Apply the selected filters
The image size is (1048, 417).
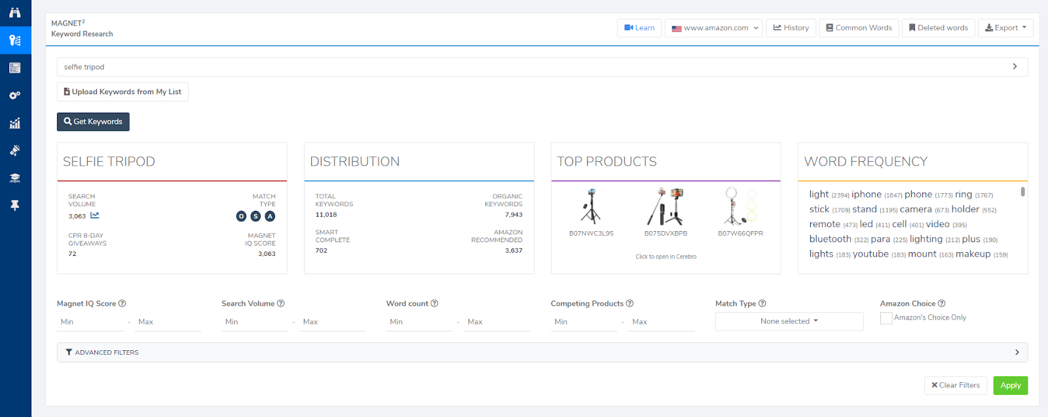pos(1011,386)
